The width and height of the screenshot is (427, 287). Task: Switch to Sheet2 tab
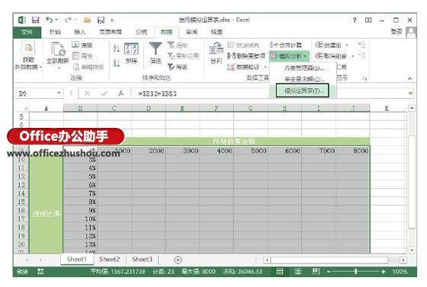click(109, 260)
